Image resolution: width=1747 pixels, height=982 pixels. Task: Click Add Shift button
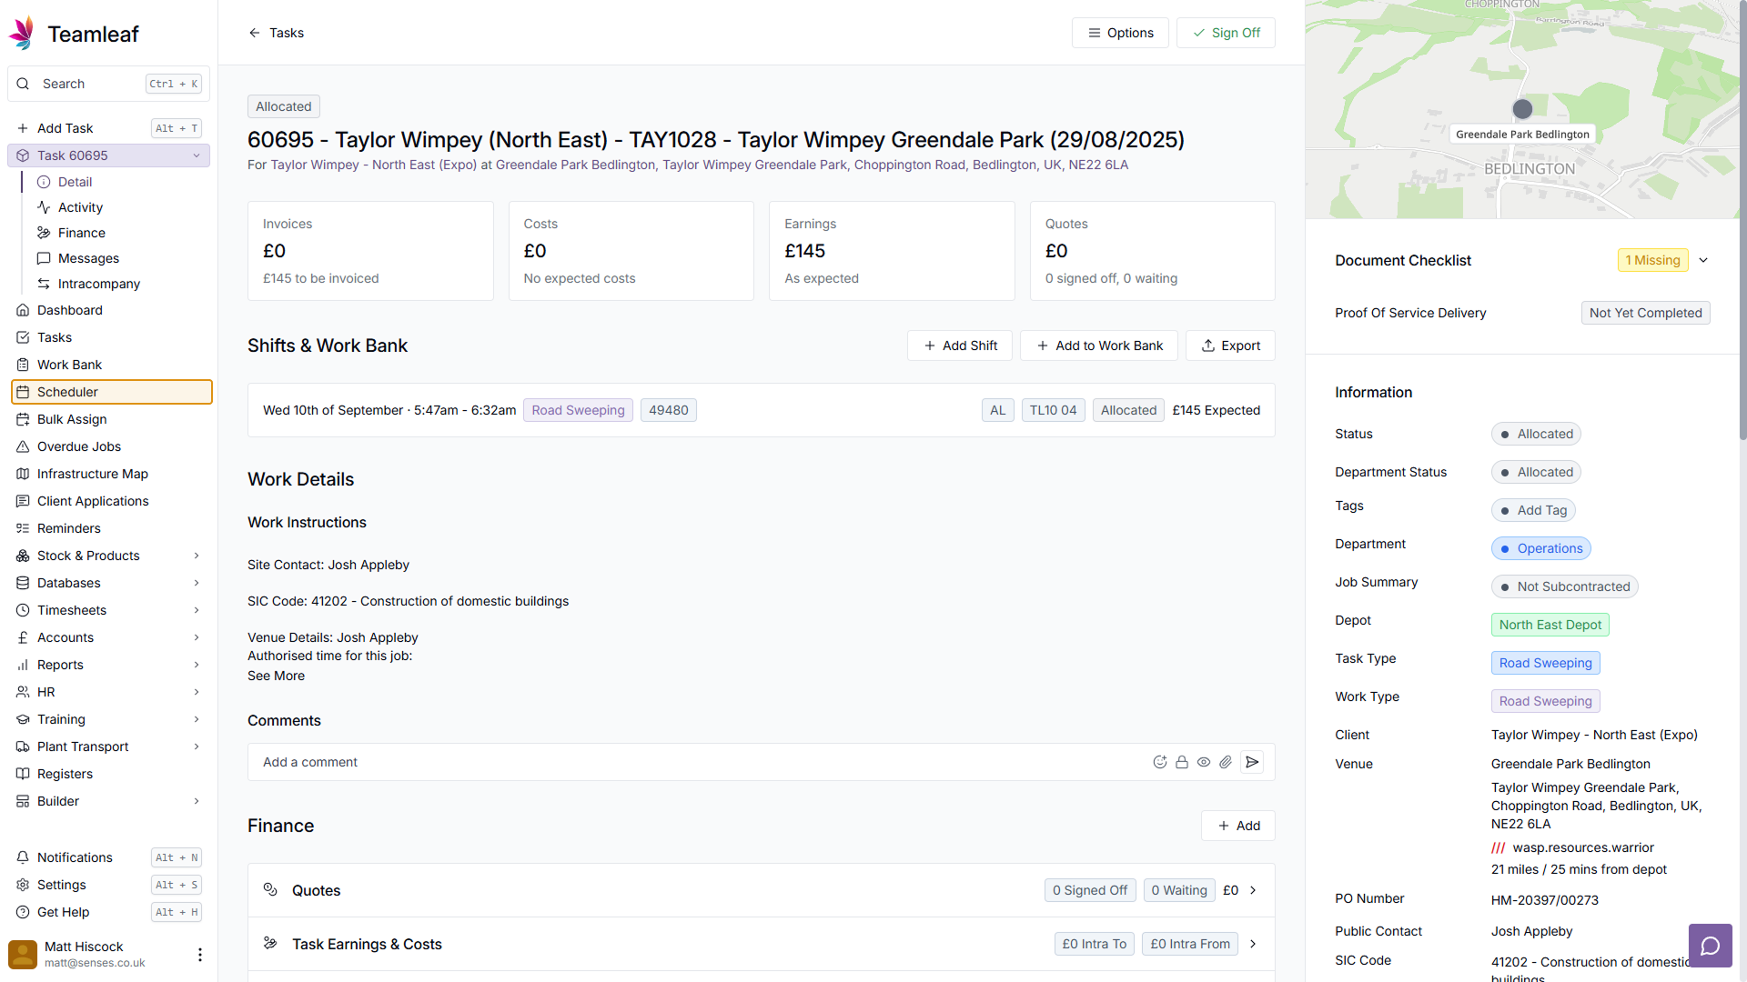click(x=960, y=346)
